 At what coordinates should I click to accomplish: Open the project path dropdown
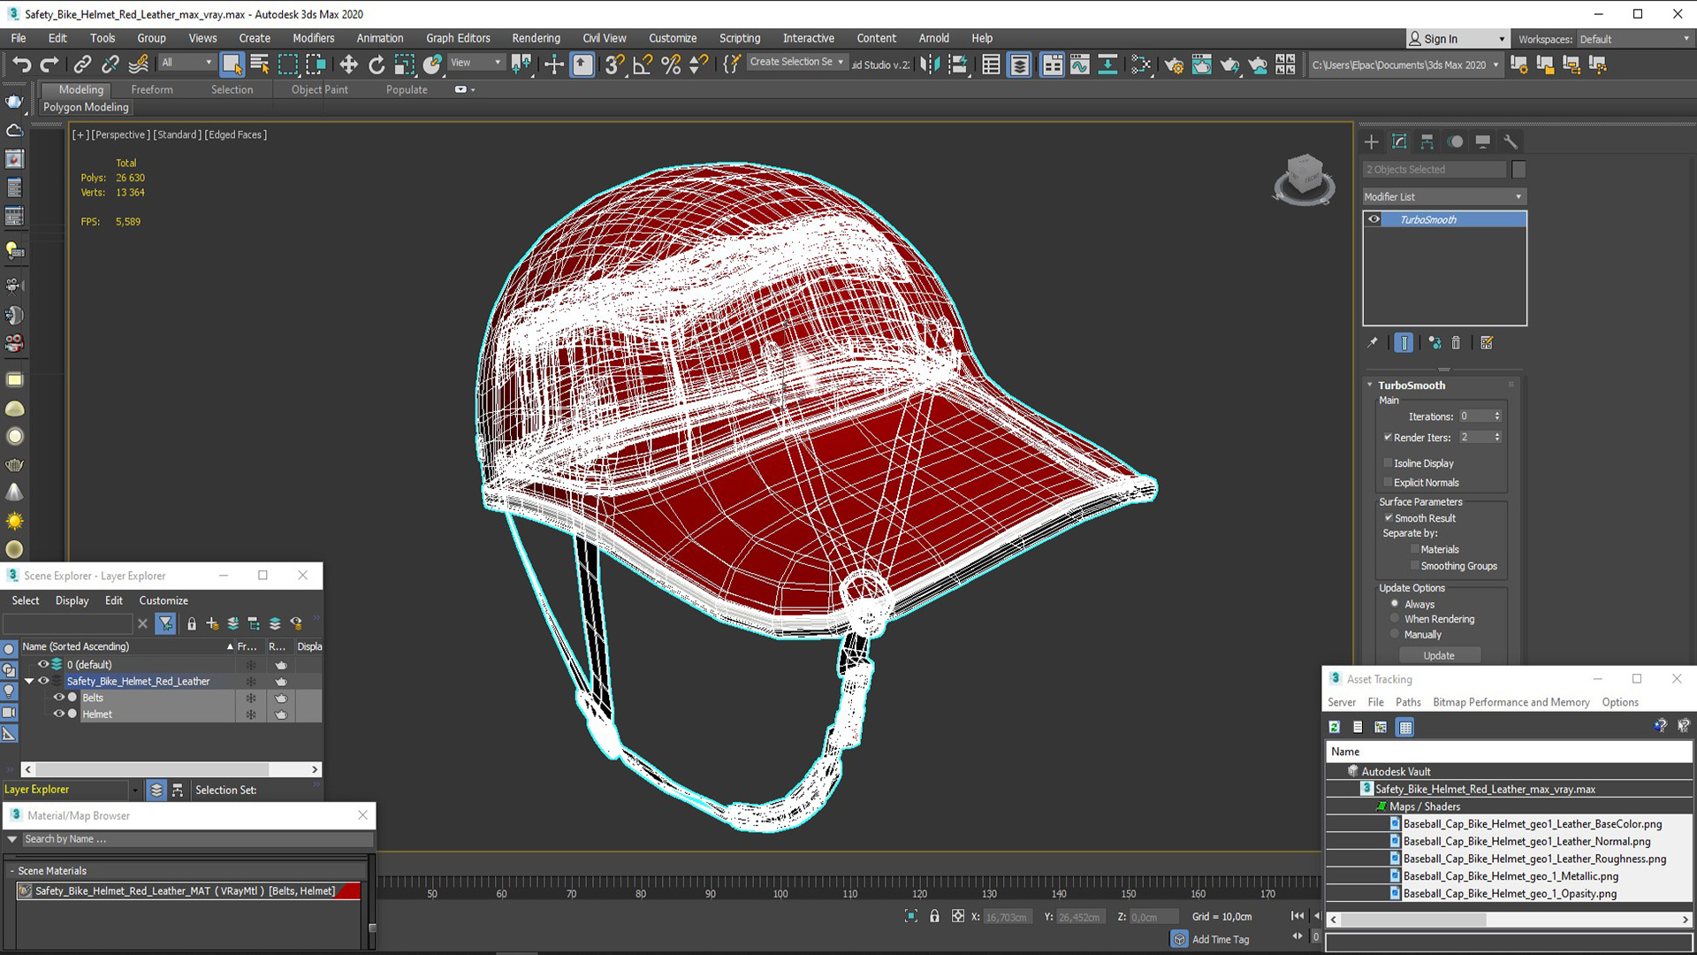[1404, 65]
